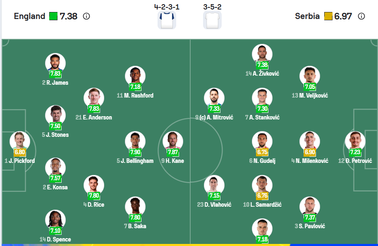The width and height of the screenshot is (378, 246).
Task: Click B. Saka's player photo
Action: click(x=135, y=207)
